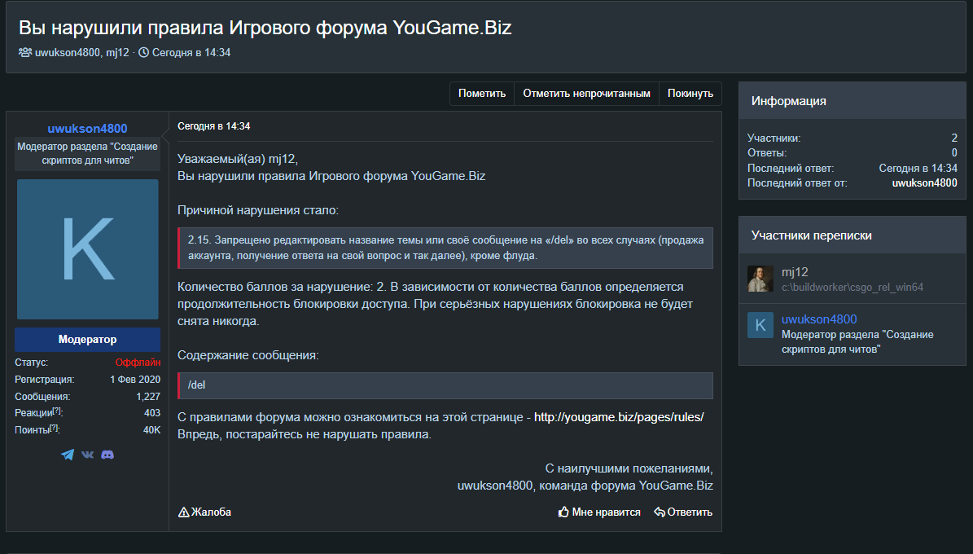Click uwukson4800 in the thread header
The width and height of the screenshot is (973, 554).
point(67,53)
